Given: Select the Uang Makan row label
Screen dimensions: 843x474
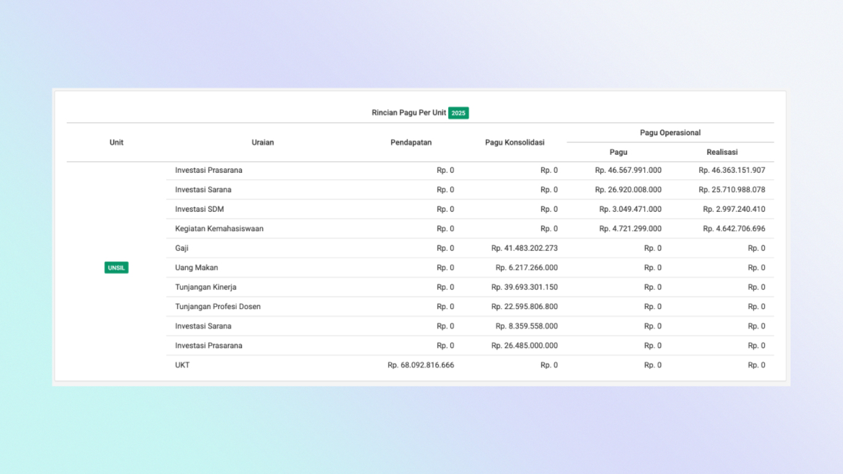Looking at the screenshot, I should click(x=196, y=268).
